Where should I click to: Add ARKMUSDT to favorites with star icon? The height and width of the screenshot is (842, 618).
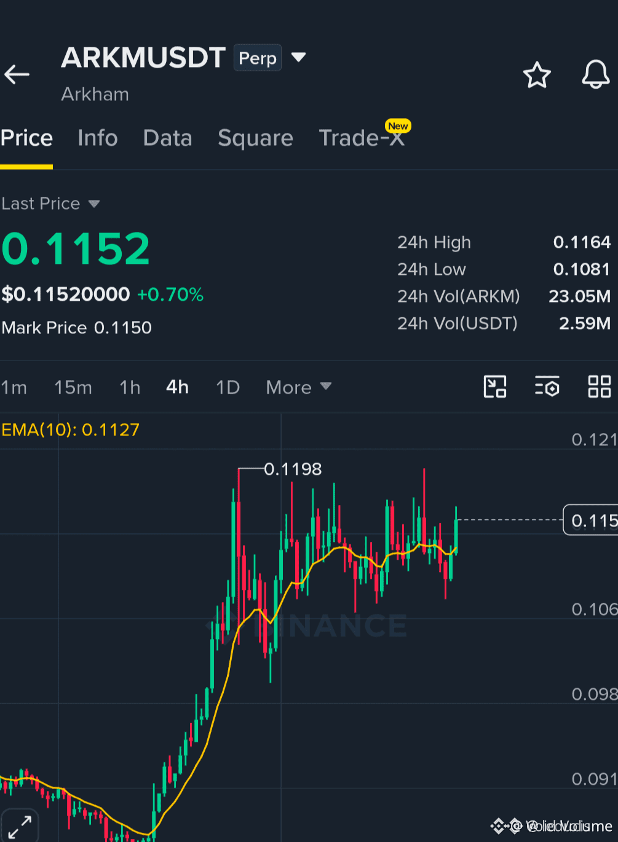coord(537,75)
